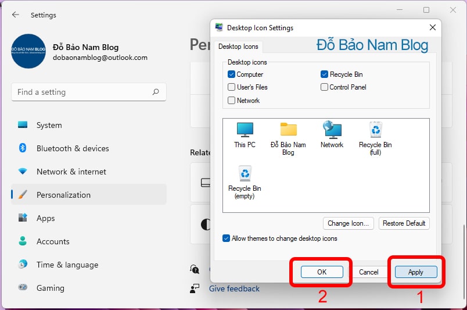Switch to the Desktop Icons tab

238,47
